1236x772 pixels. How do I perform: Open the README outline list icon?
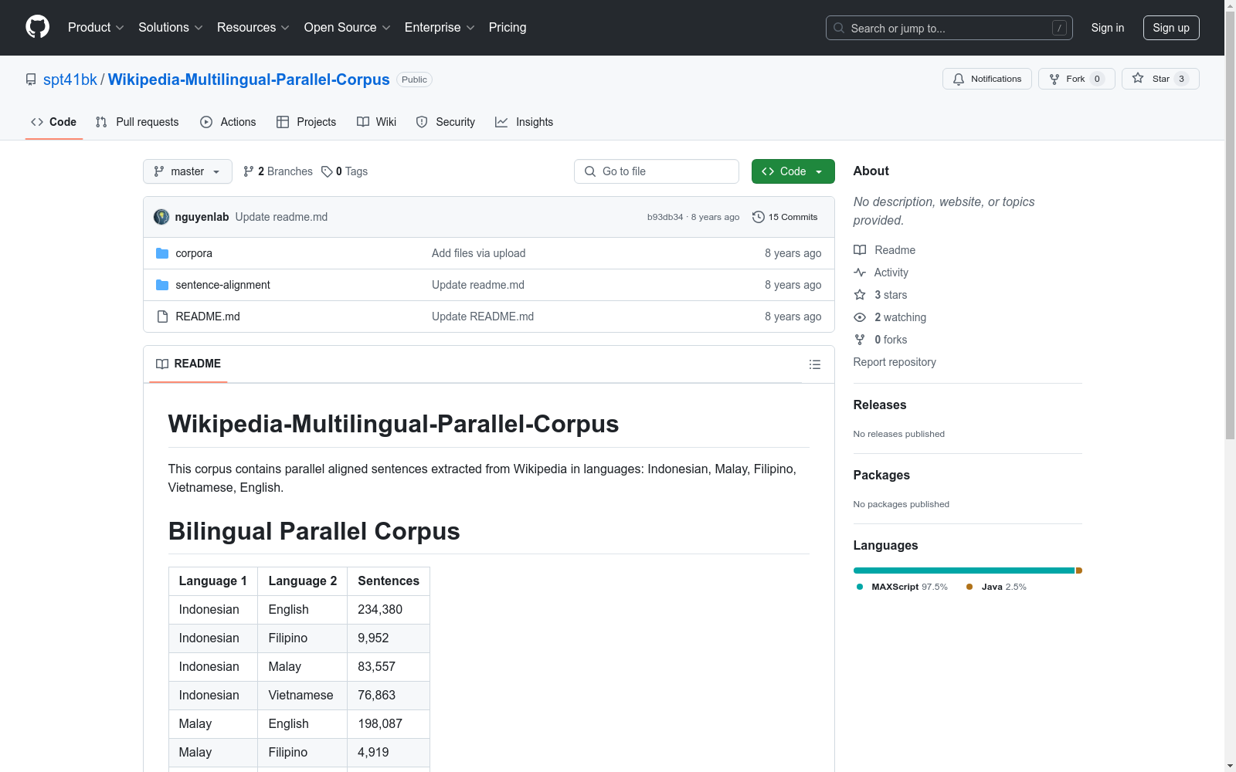pos(815,364)
